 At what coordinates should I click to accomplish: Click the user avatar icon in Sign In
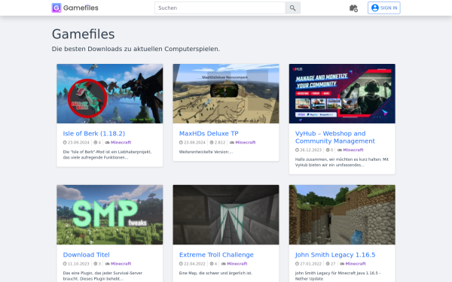(374, 8)
